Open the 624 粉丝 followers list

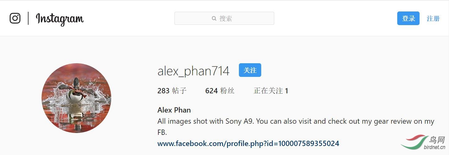220,91
